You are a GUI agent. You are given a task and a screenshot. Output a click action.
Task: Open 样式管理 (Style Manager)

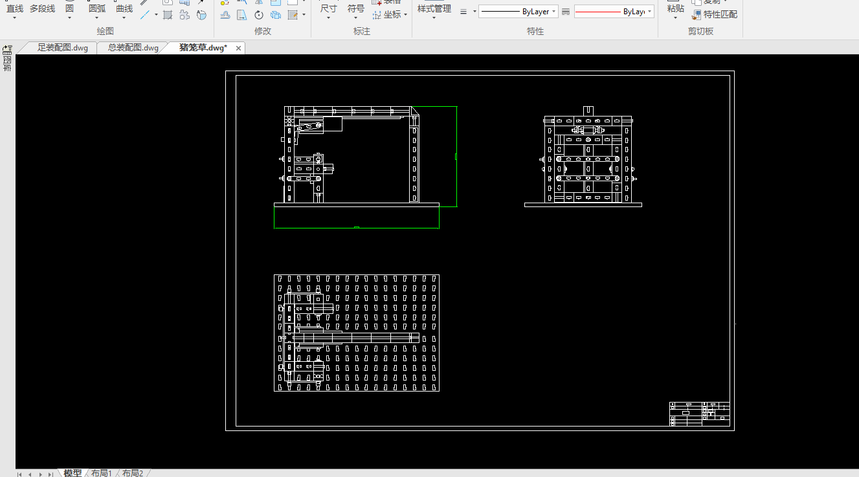click(434, 8)
